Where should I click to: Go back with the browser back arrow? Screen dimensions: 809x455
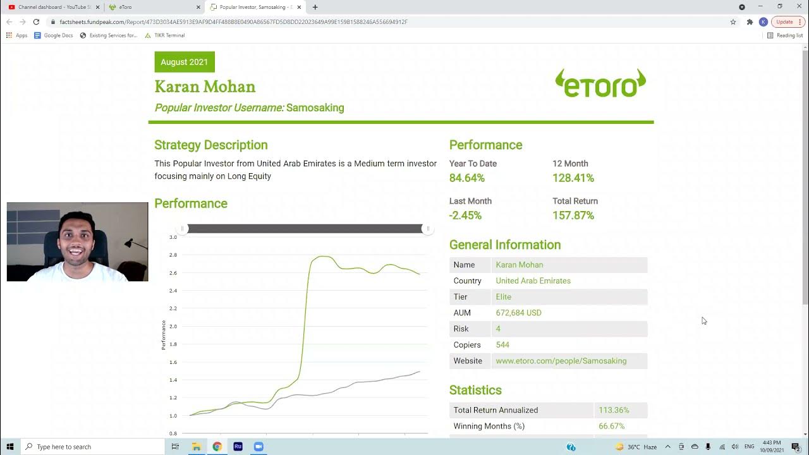[x=9, y=21]
